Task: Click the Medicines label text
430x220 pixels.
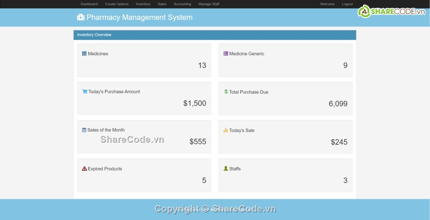Action: click(98, 54)
